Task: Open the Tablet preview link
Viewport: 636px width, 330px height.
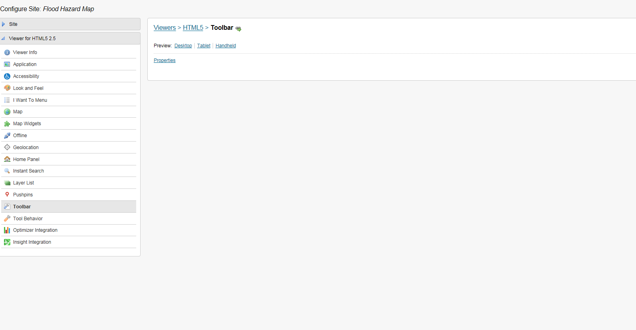Action: point(204,46)
